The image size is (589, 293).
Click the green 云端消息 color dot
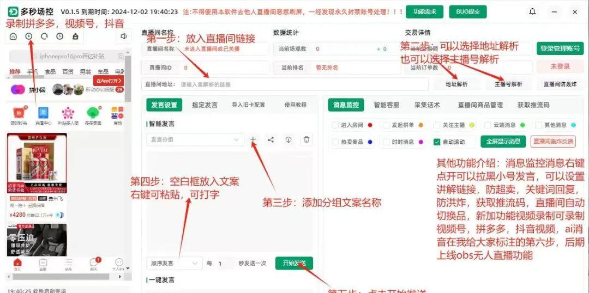pos(522,125)
